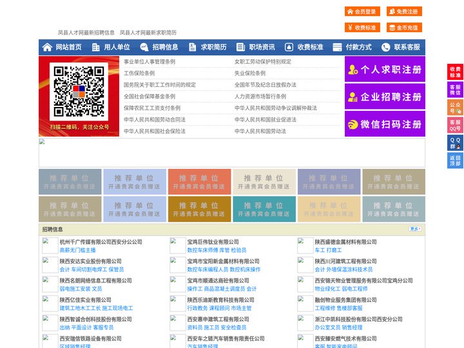
Task: Click the home icon beside 网站首页
Action: 47,47
